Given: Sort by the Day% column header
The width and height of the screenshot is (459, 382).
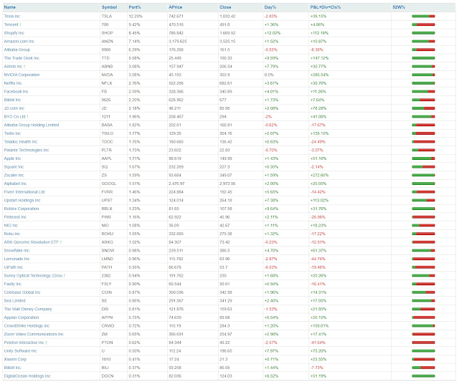Looking at the screenshot, I should pos(270,7).
